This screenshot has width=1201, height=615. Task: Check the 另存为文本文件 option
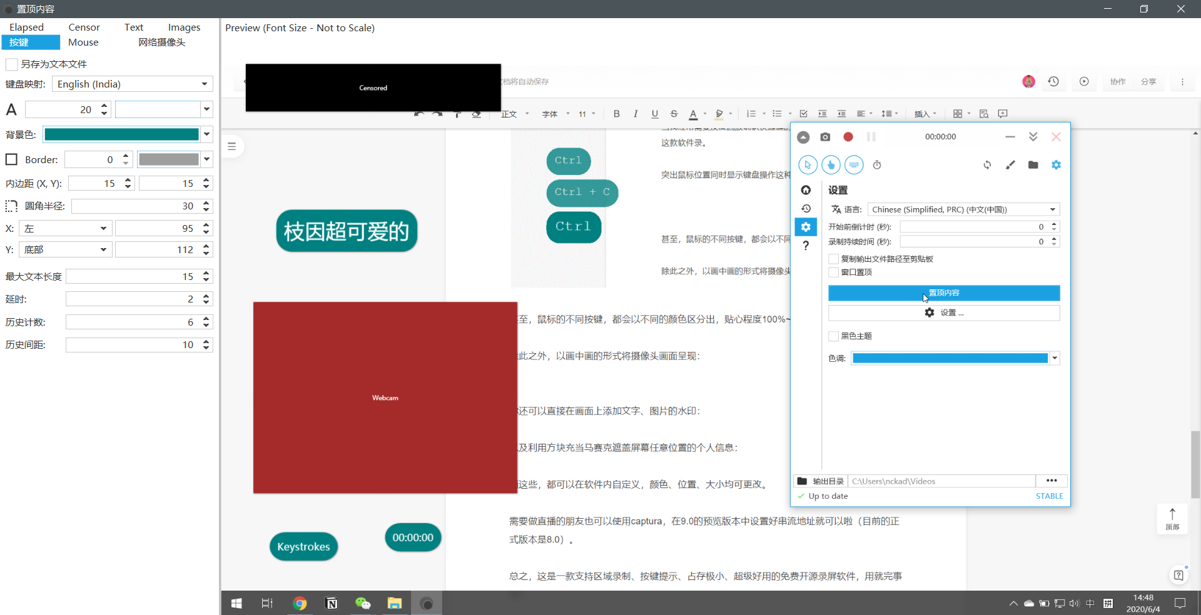click(11, 64)
